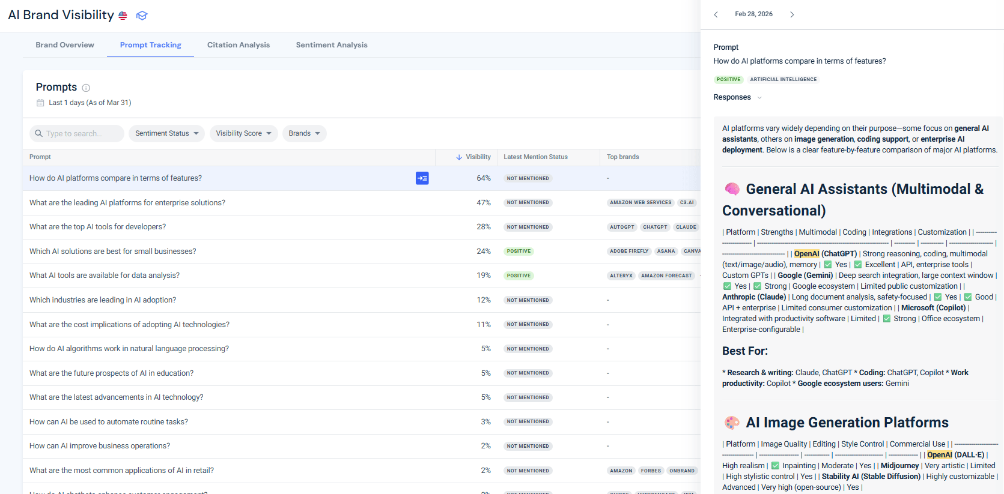1004x494 pixels.
Task: Click the Prompt column header
Action: click(x=40, y=157)
